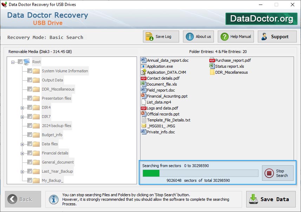Check the Budget_info folder checkbox

point(30,134)
